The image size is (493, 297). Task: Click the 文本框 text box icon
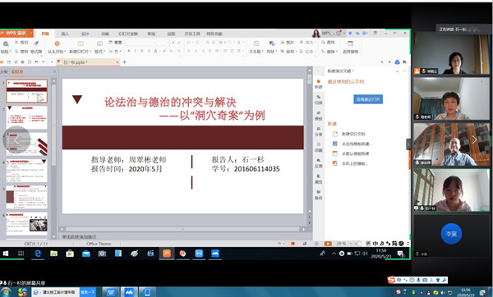tap(256, 43)
